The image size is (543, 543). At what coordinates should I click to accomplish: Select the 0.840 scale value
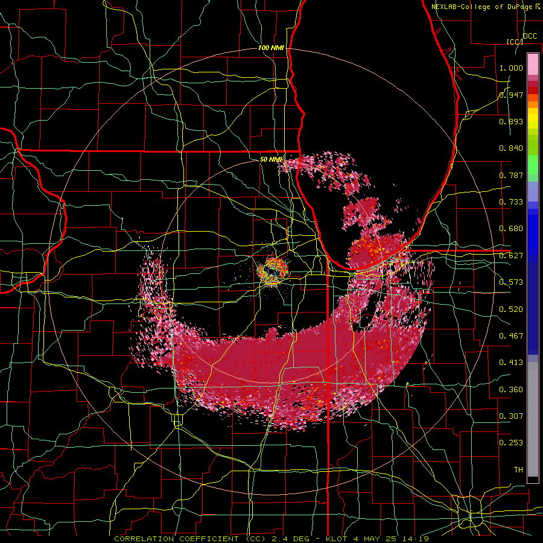coord(511,148)
